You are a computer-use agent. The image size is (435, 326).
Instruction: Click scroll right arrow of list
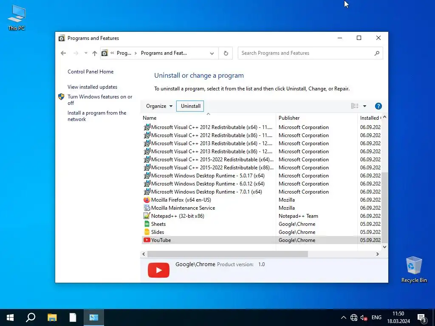[x=377, y=254]
